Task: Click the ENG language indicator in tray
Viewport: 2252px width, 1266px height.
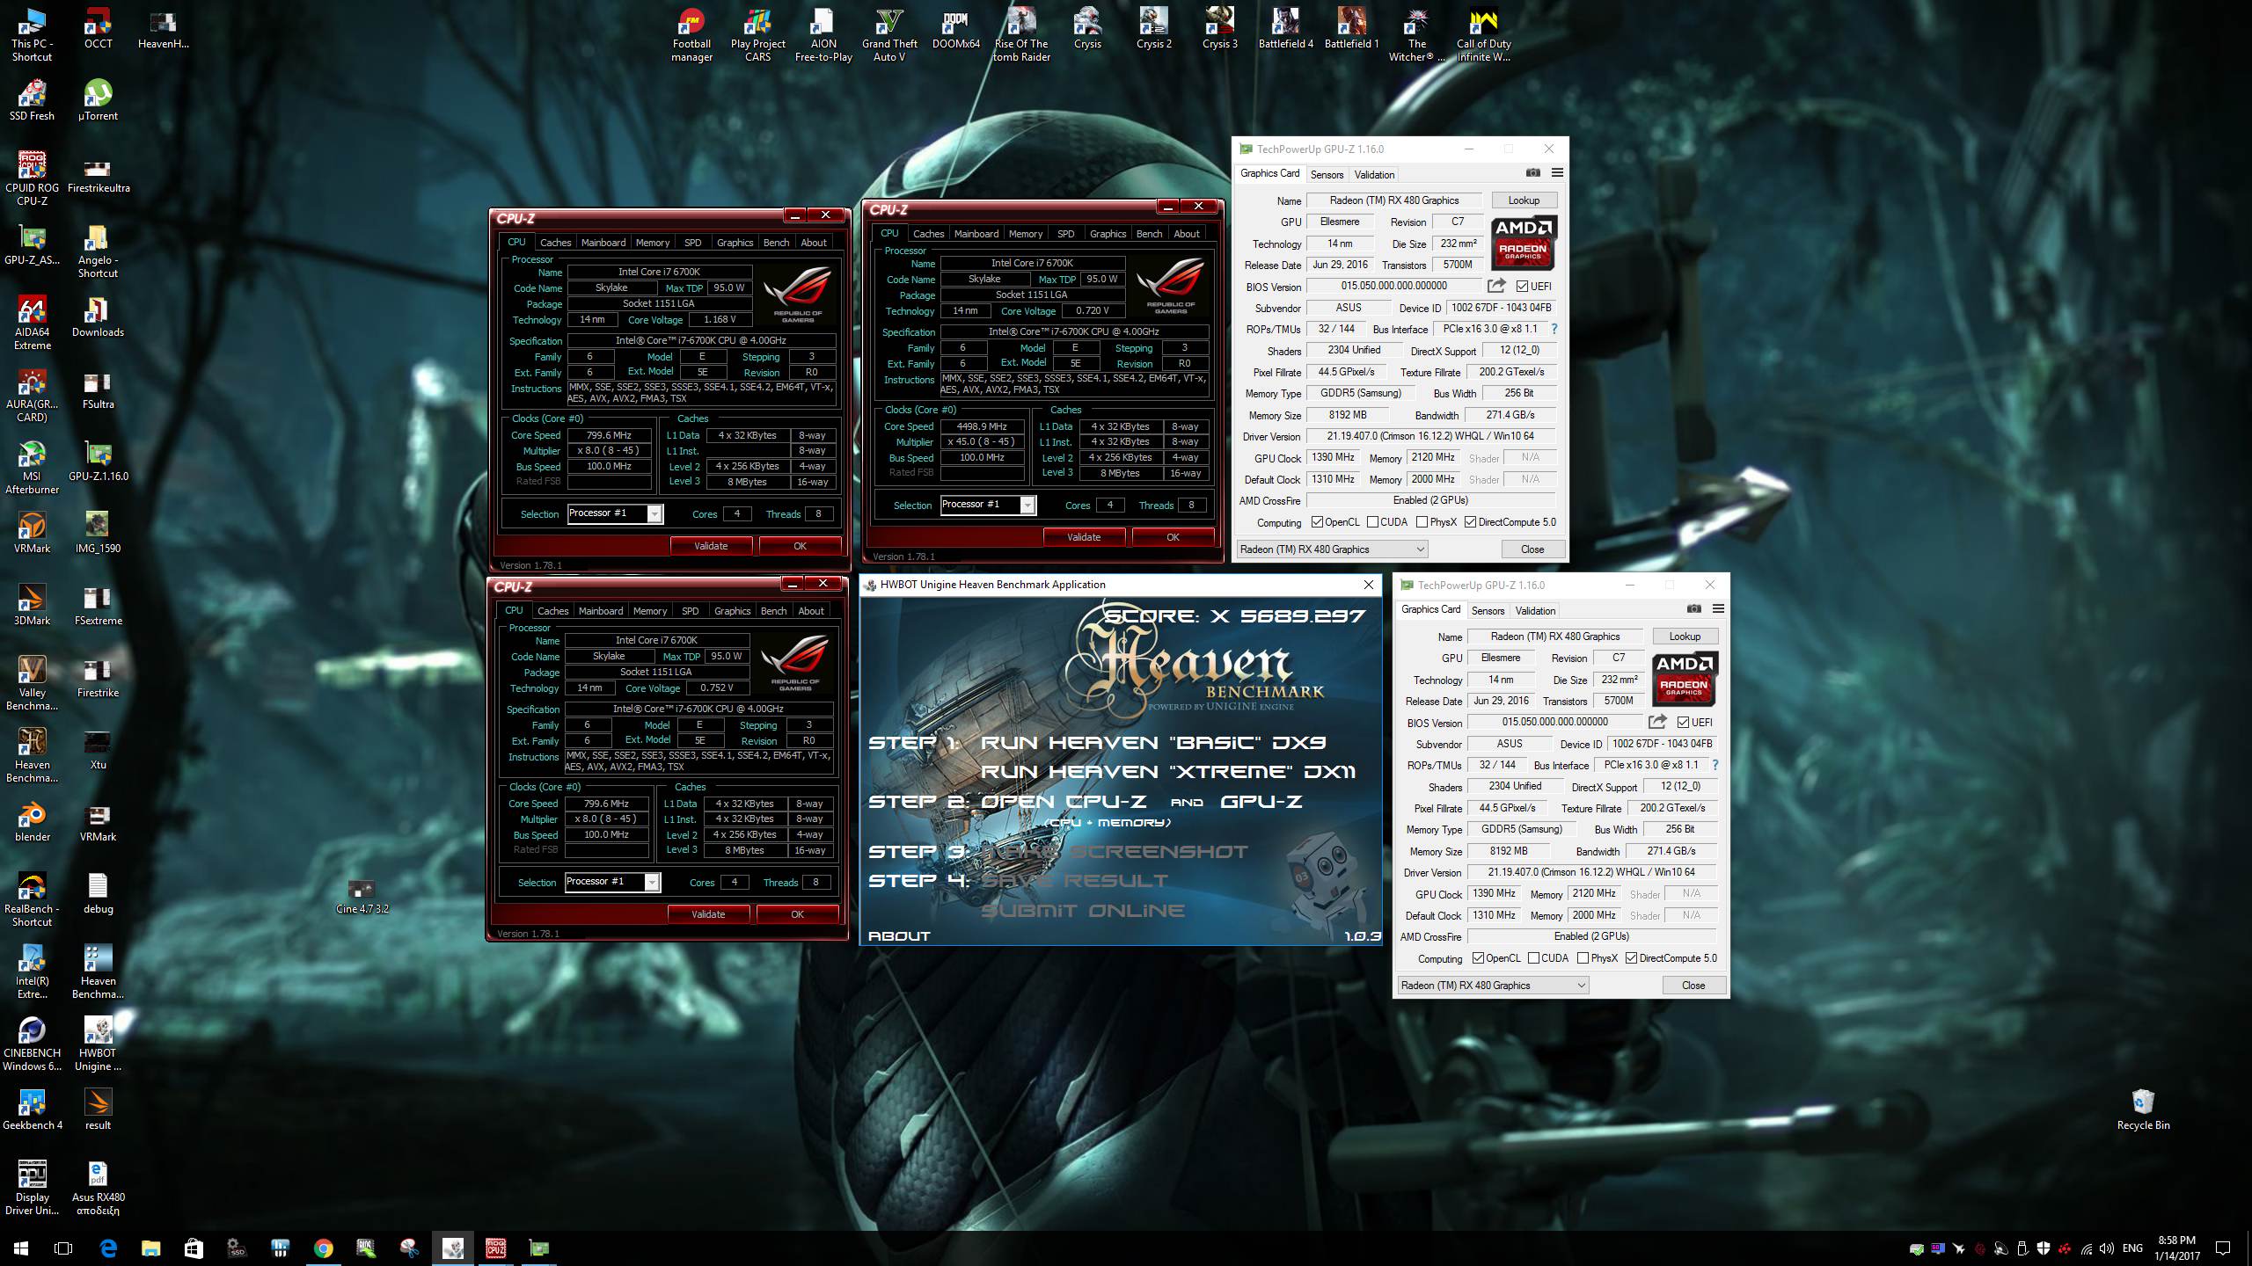Action: tap(2132, 1248)
